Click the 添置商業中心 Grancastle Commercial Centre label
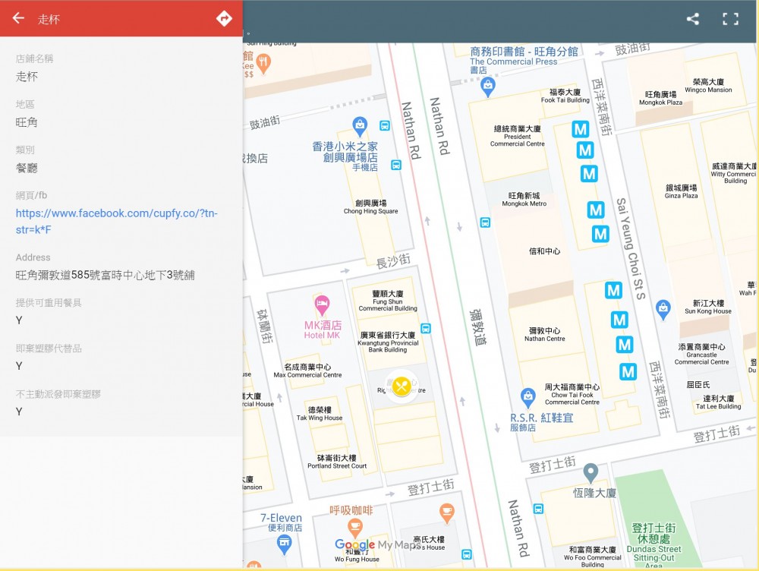This screenshot has width=759, height=571. click(702, 354)
